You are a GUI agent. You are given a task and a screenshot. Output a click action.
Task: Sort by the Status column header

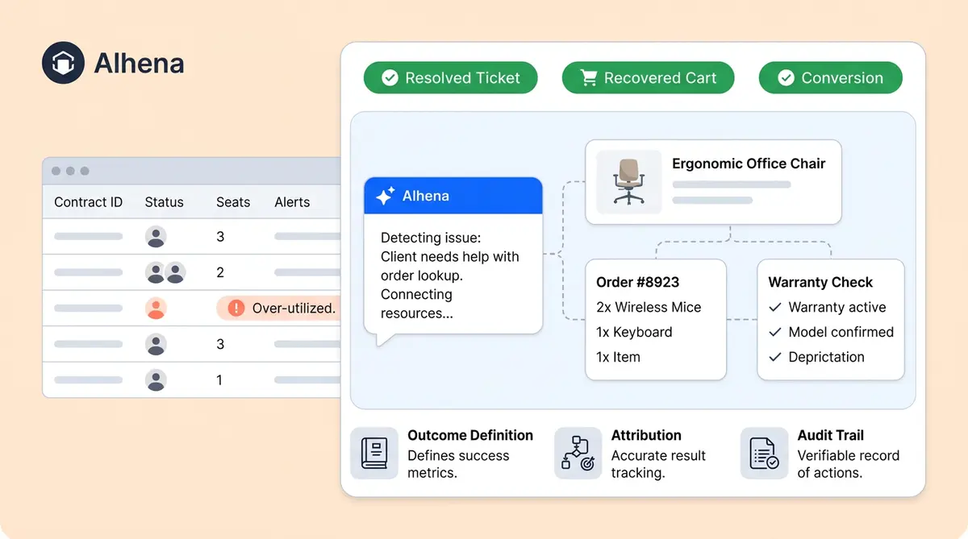coord(164,202)
